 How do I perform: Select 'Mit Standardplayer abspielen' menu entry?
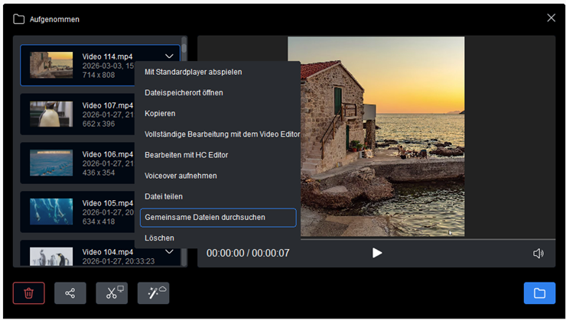(193, 72)
